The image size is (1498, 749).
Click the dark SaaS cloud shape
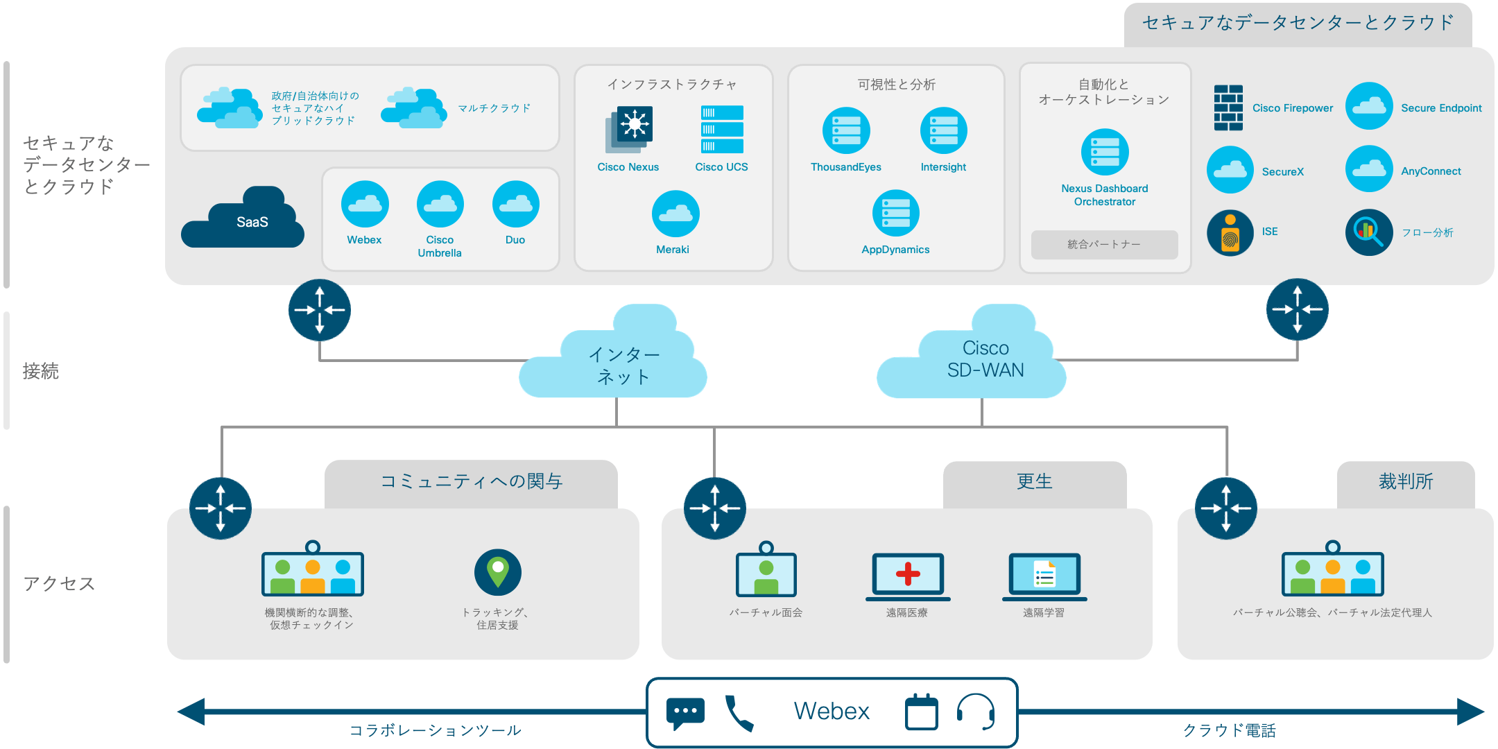243,217
